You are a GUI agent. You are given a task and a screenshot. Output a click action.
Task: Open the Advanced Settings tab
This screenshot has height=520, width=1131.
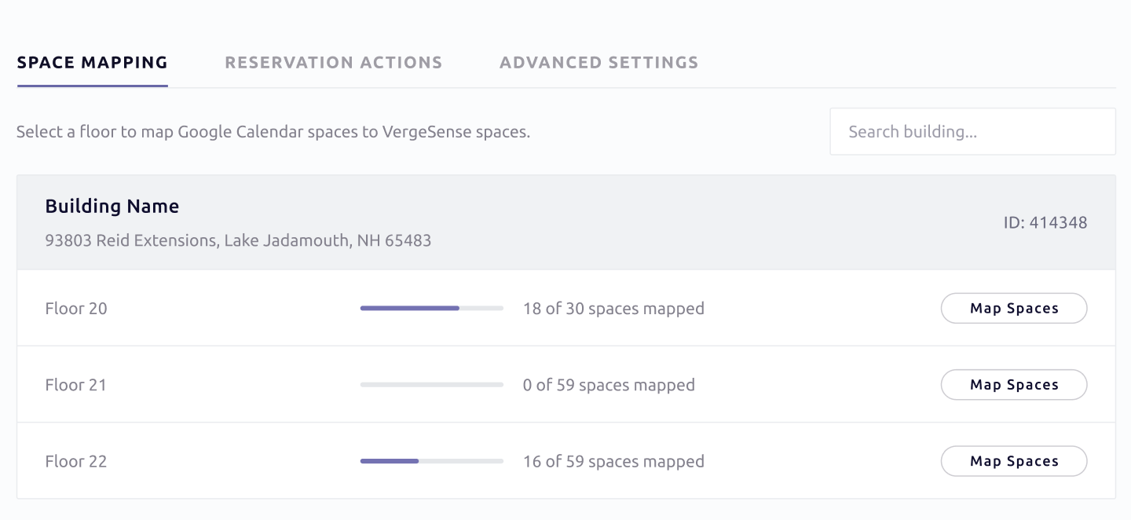click(599, 63)
